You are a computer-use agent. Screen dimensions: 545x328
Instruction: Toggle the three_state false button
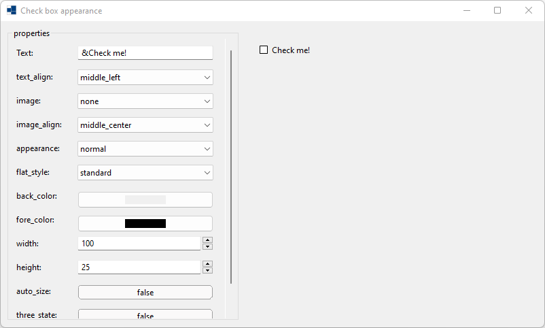click(145, 315)
